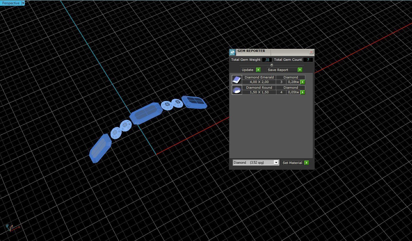Click the quantity '3' cell for Diamond Emerald
The image size is (412, 241).
(281, 82)
